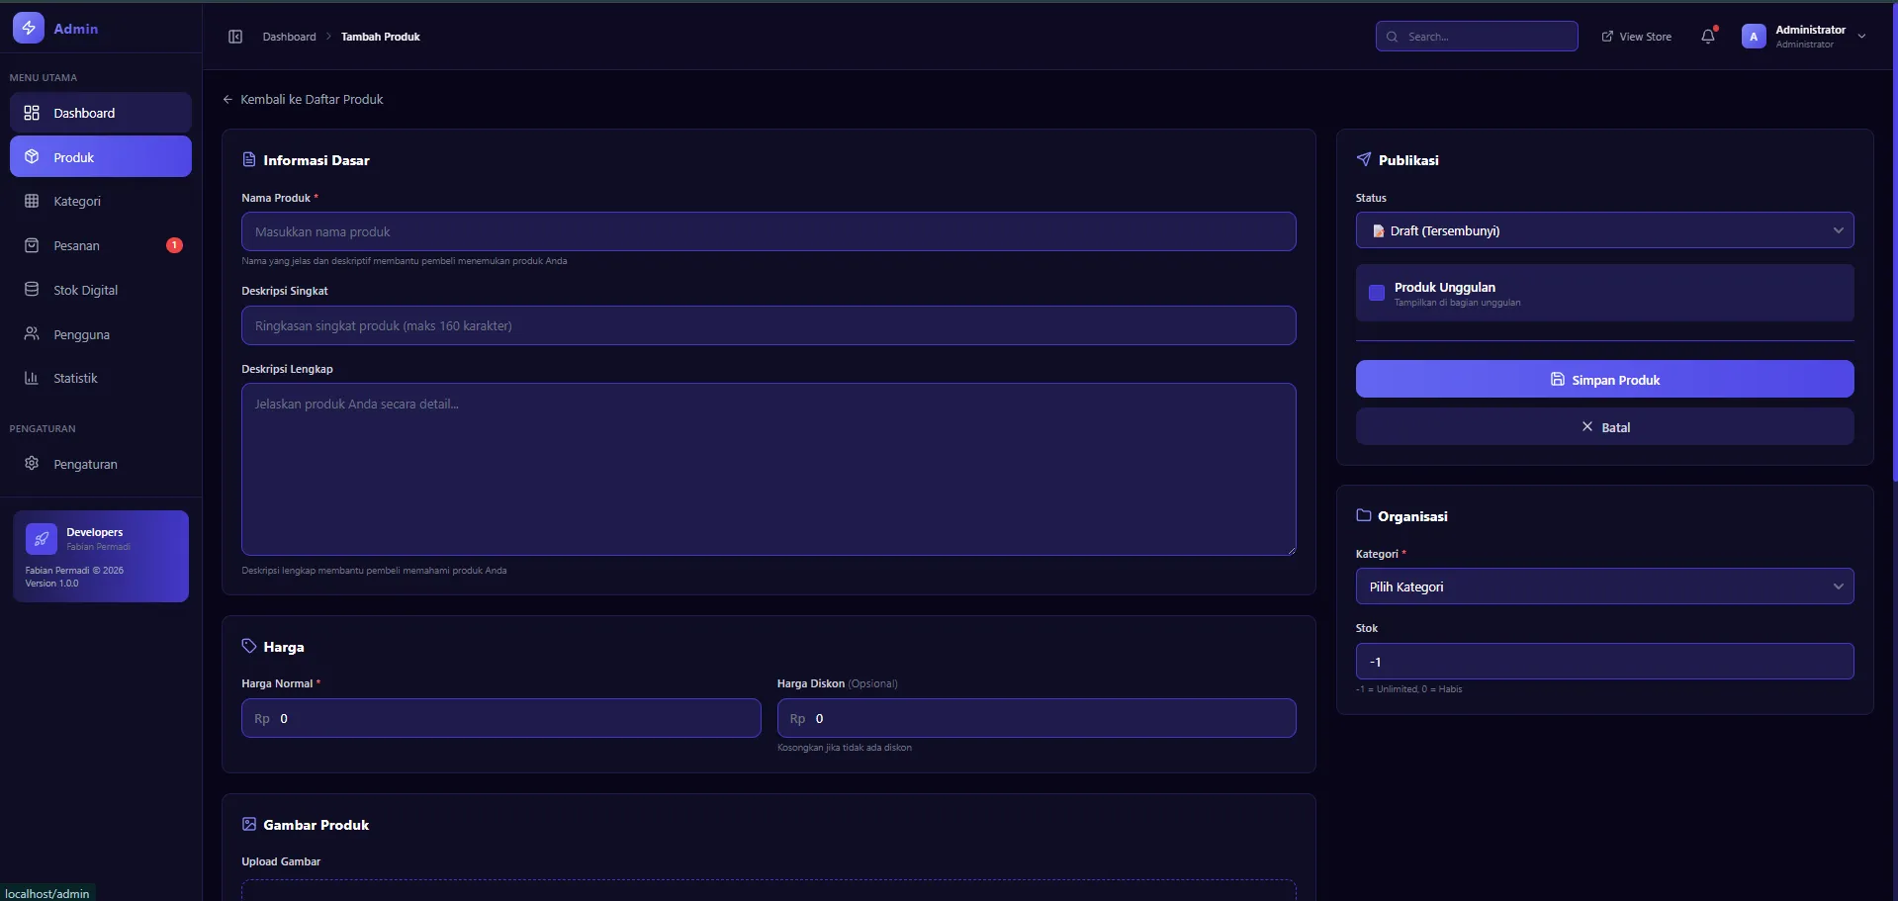Click the sidebar collapse toggle icon
Image resolution: width=1898 pixels, height=901 pixels.
[235, 37]
